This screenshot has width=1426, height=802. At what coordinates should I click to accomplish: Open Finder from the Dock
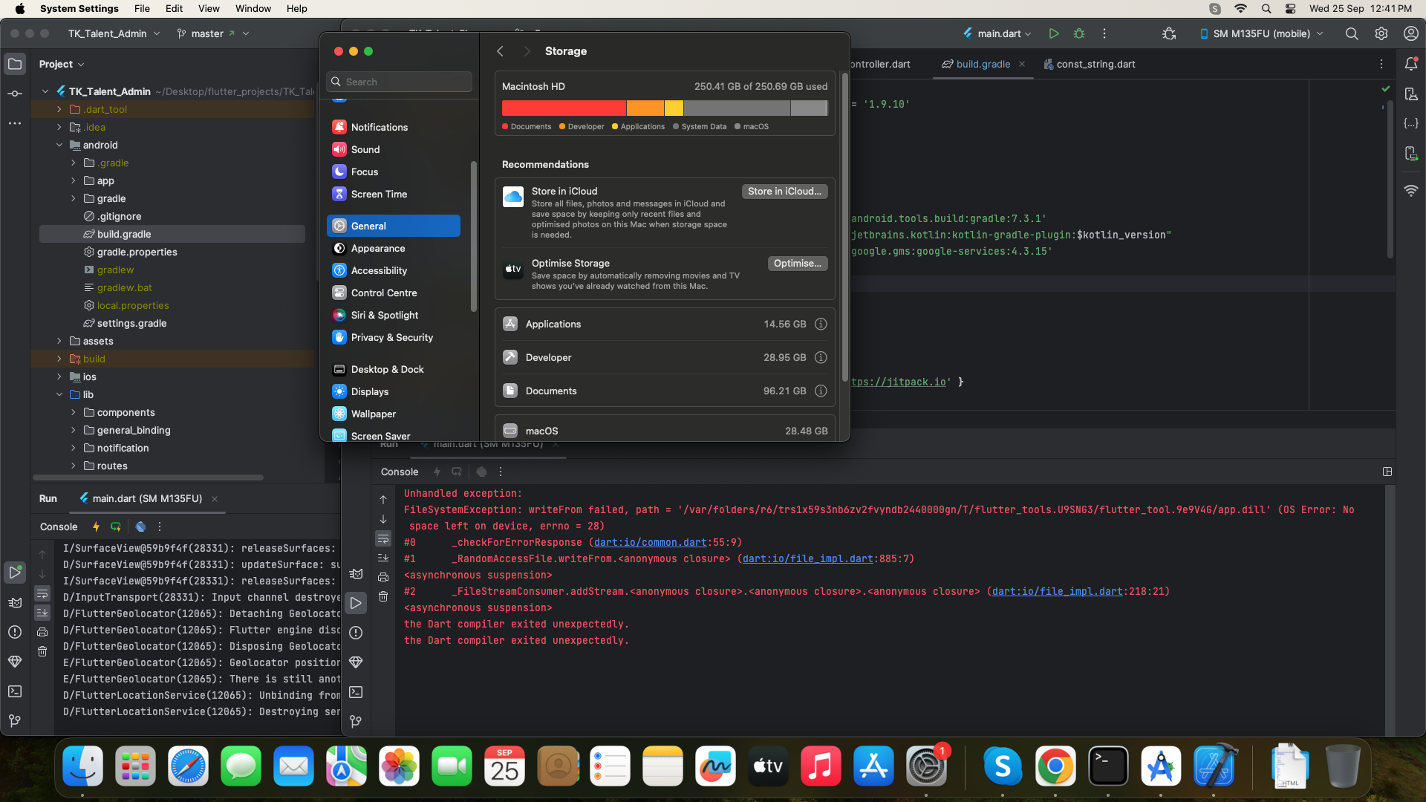coord(82,766)
